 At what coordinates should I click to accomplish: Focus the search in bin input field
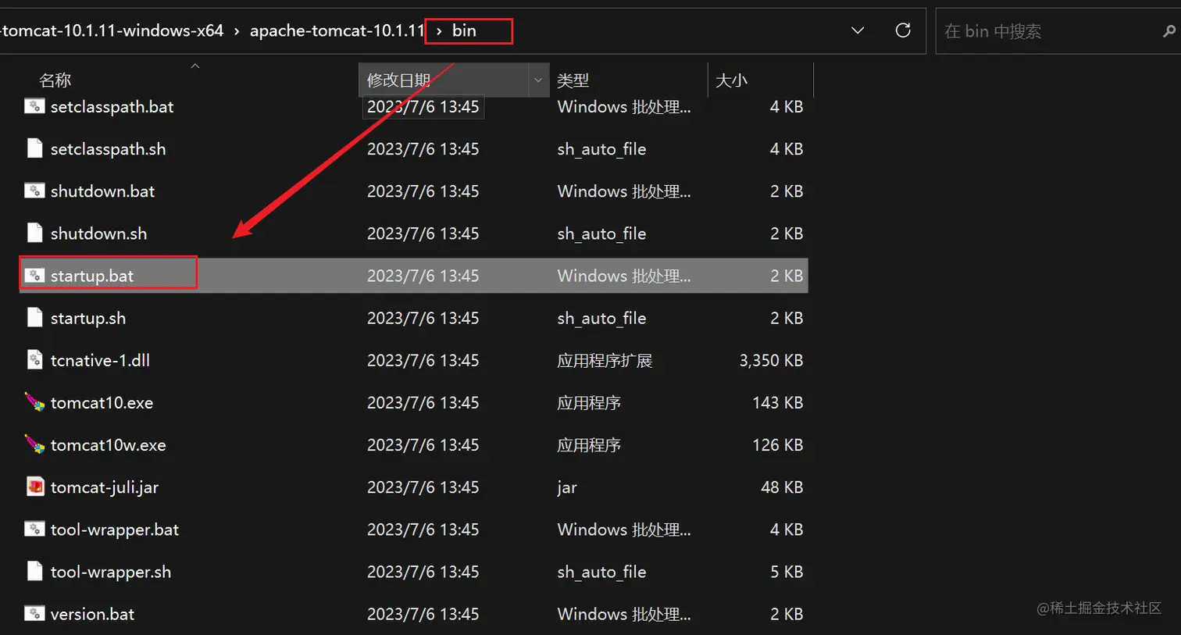(1047, 31)
